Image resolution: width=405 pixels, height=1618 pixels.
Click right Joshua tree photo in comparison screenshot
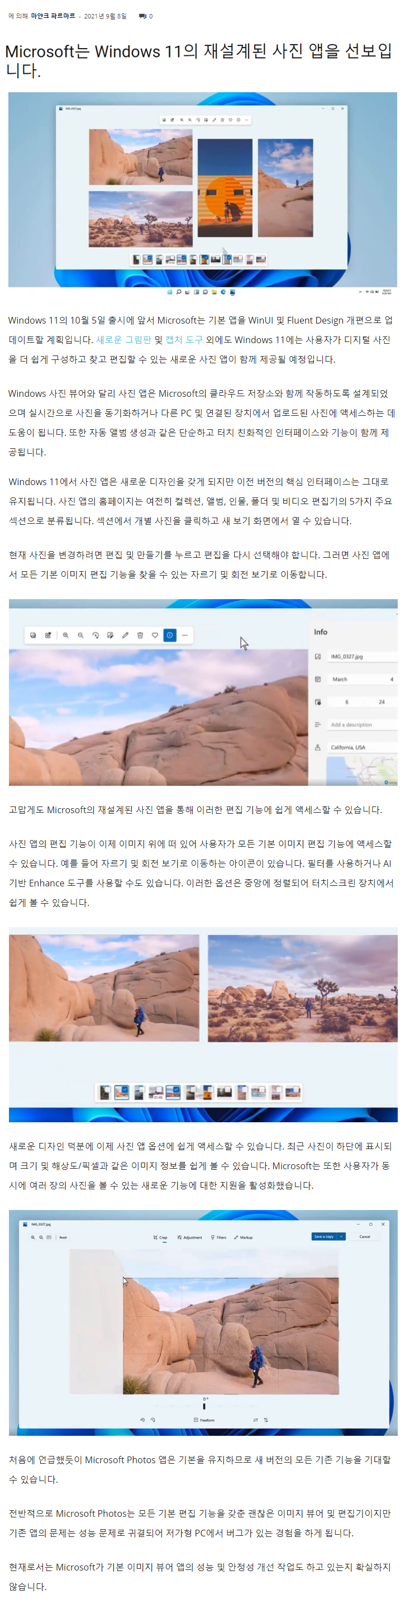coord(303,988)
